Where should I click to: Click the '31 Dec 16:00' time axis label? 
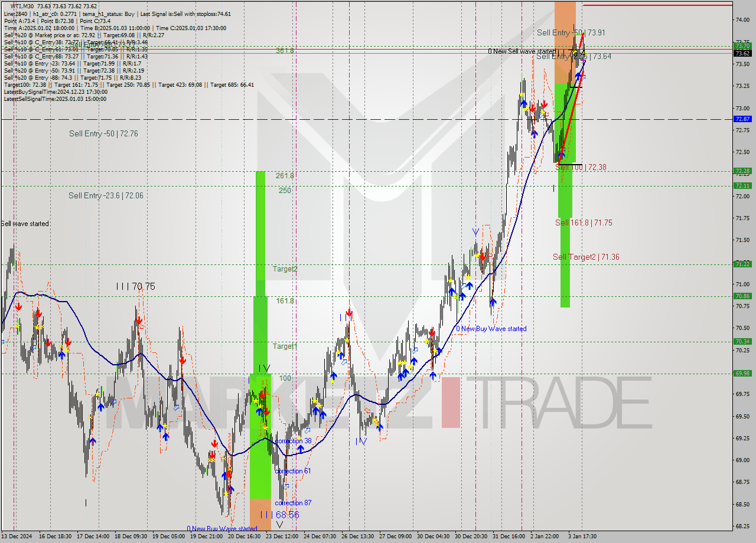coord(509,537)
